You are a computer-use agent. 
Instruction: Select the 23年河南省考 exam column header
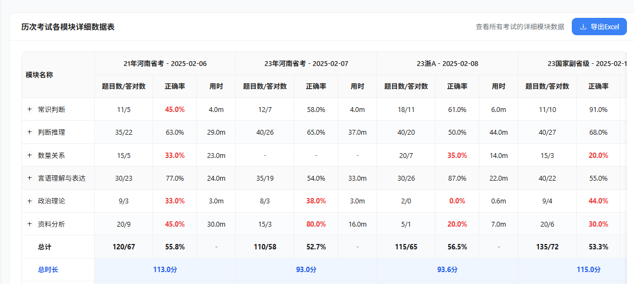(x=306, y=63)
